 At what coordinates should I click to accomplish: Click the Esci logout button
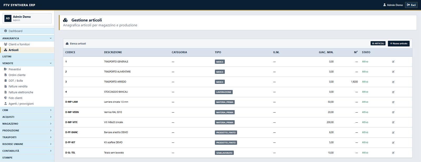point(411,5)
